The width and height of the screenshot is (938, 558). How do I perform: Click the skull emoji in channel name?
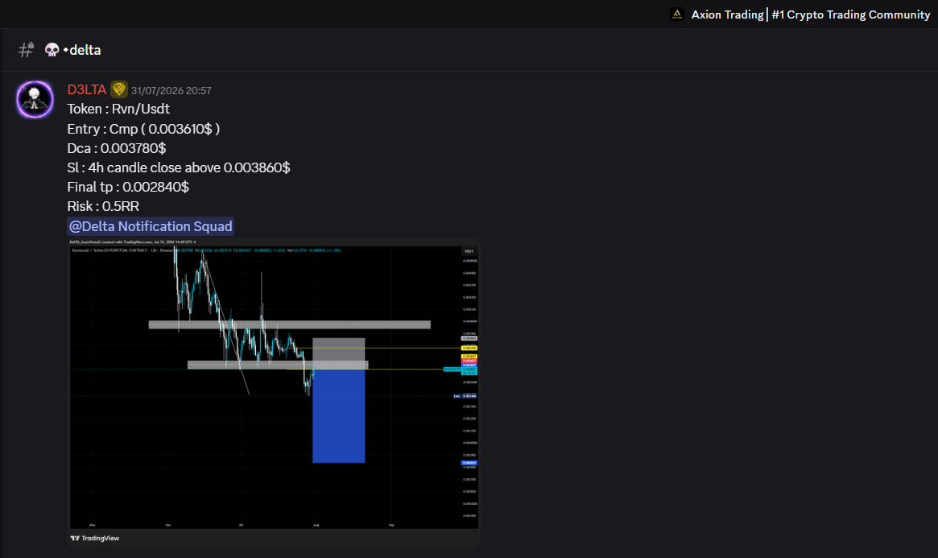[x=52, y=50]
